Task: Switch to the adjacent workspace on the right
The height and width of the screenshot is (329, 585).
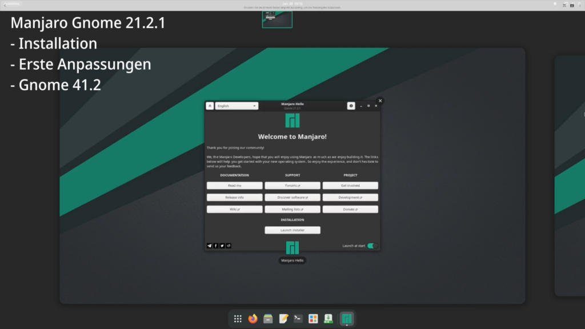Action: (570, 175)
